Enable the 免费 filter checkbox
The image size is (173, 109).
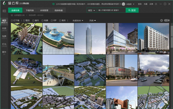pyautogui.click(x=42, y=21)
